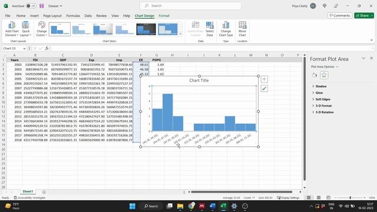Open the Dataset file name dropdown
Viewport: 377px width, 212px height.
coord(55,6)
